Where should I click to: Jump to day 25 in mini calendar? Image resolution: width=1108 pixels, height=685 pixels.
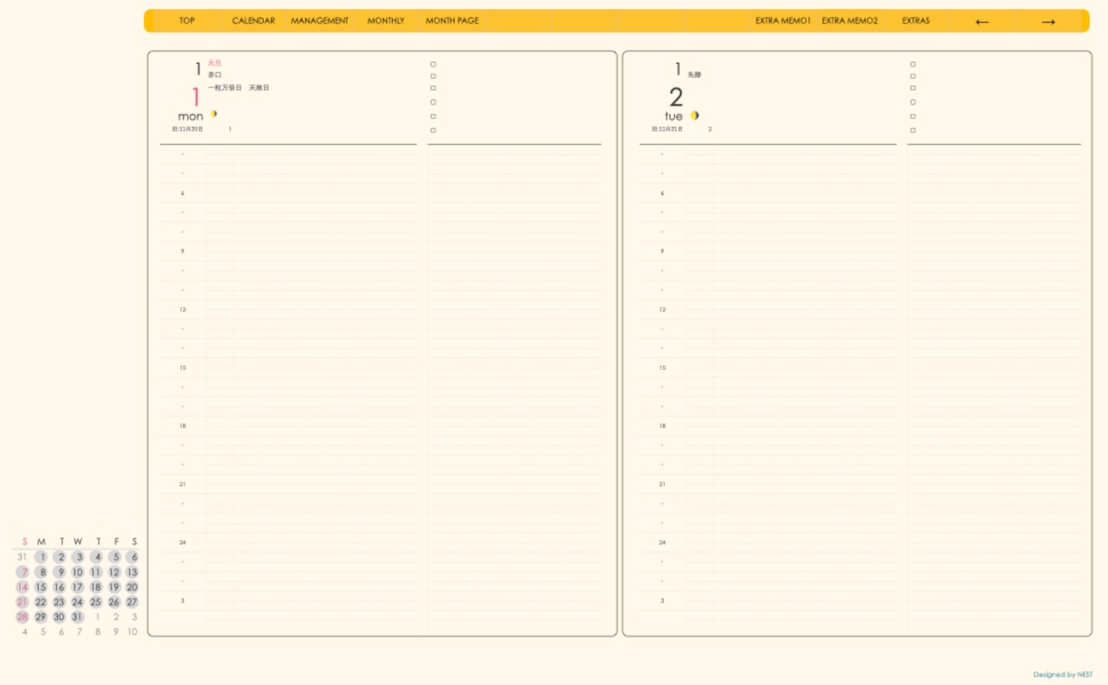(x=96, y=602)
